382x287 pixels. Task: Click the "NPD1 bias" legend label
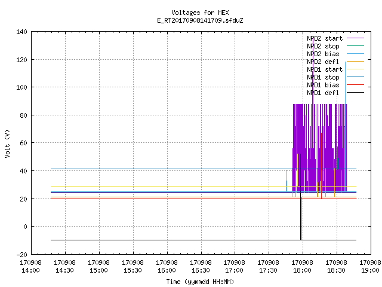323,85
